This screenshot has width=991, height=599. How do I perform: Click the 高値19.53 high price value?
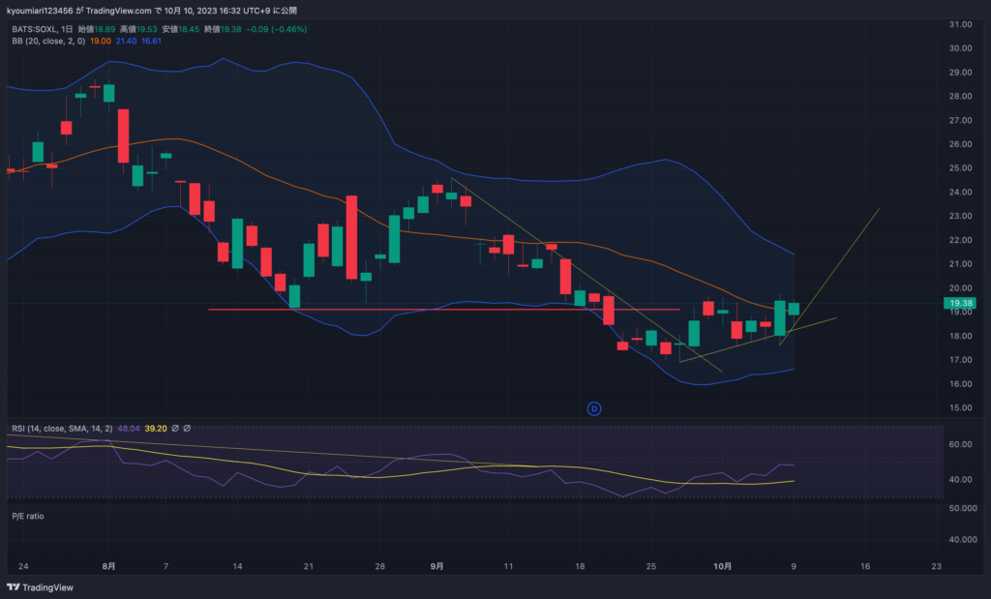[138, 29]
